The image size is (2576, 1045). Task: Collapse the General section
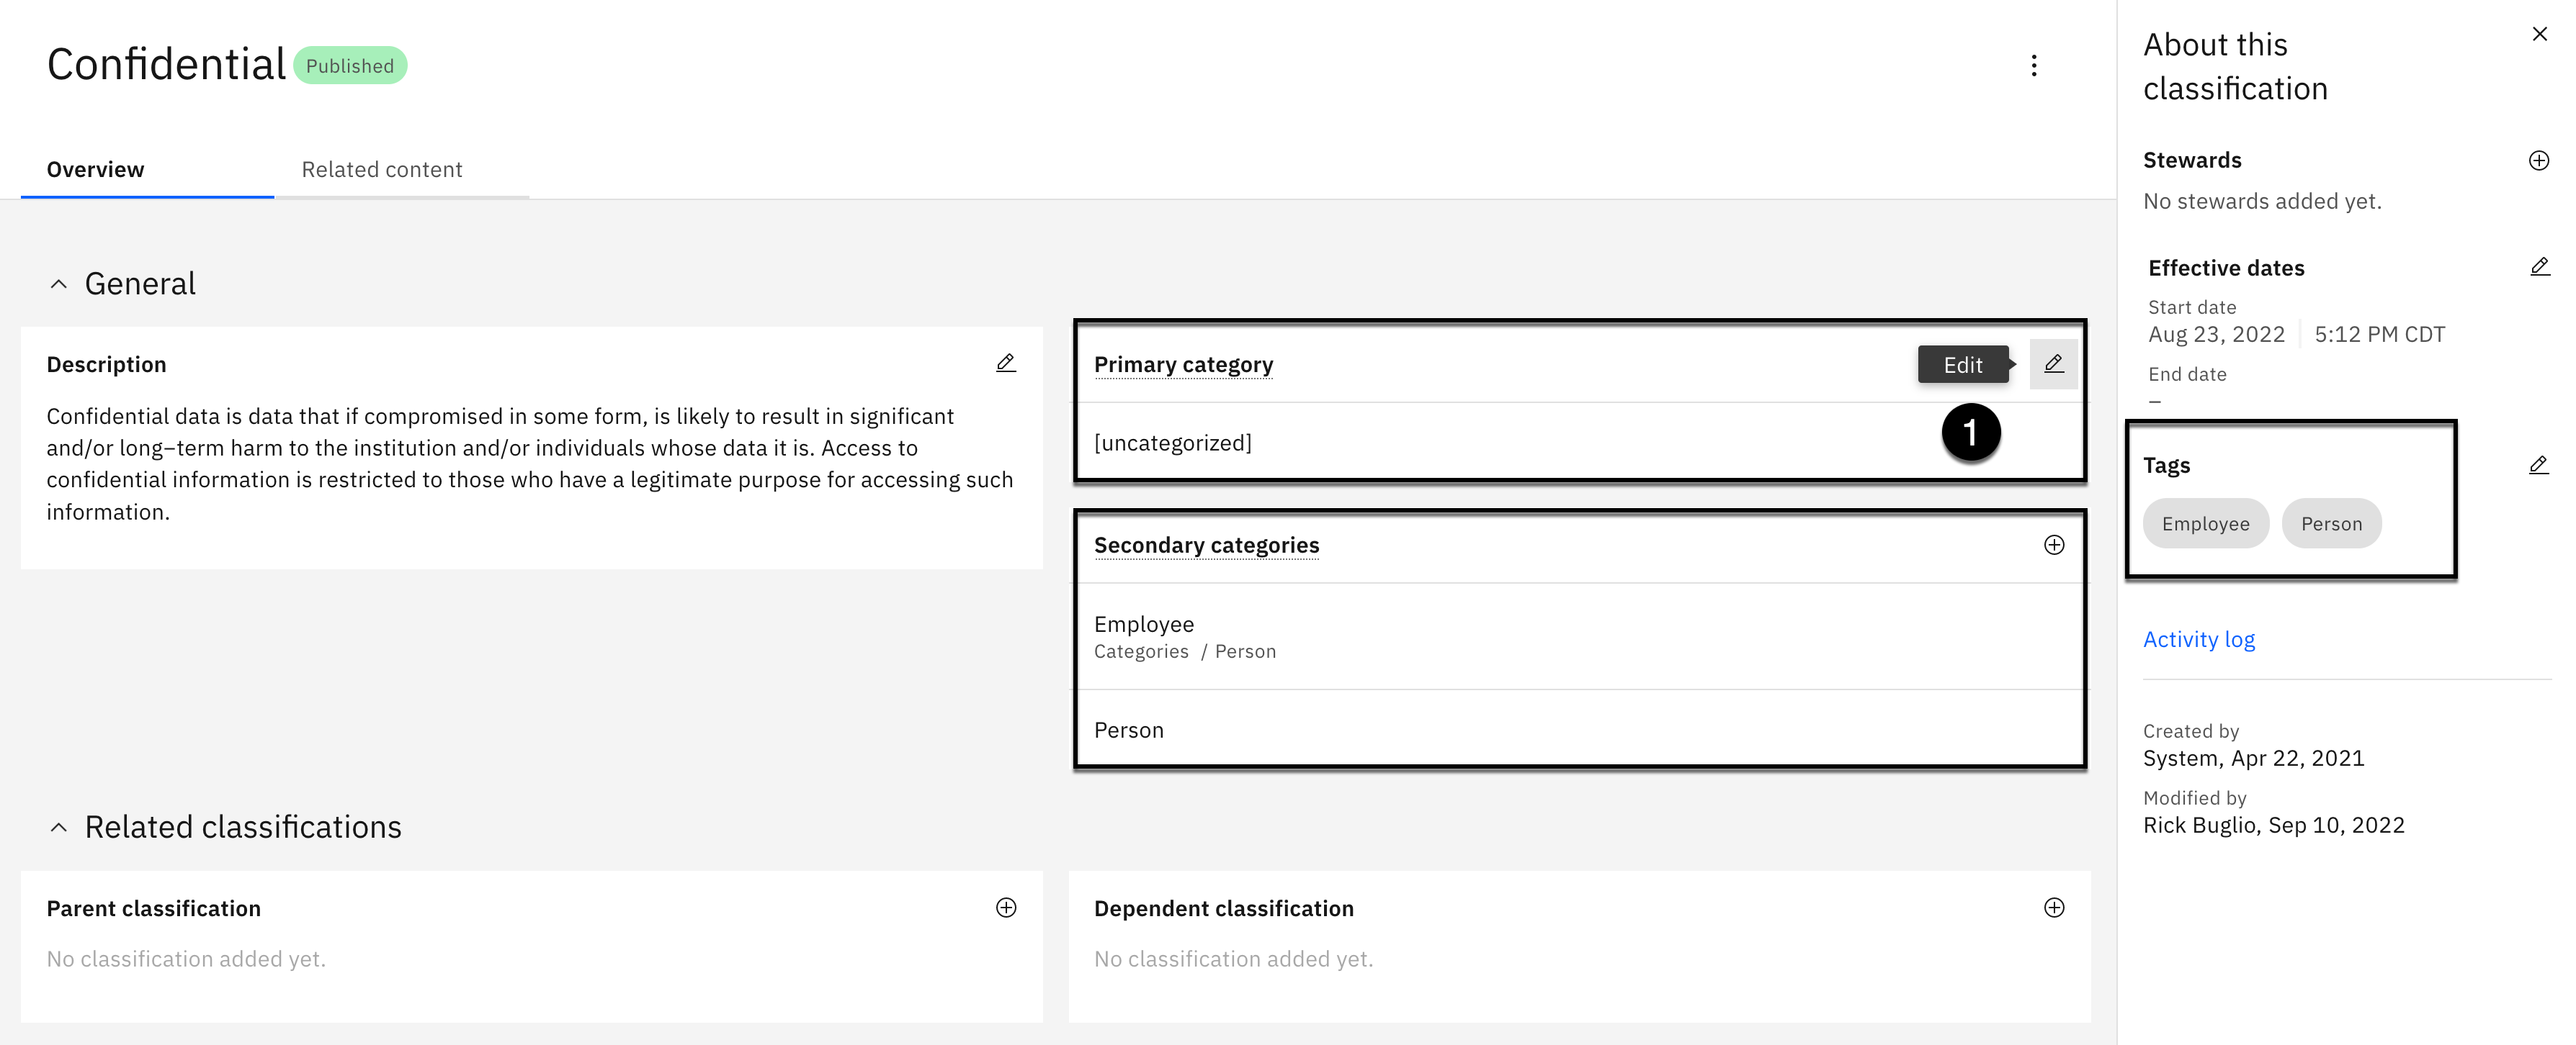point(59,285)
